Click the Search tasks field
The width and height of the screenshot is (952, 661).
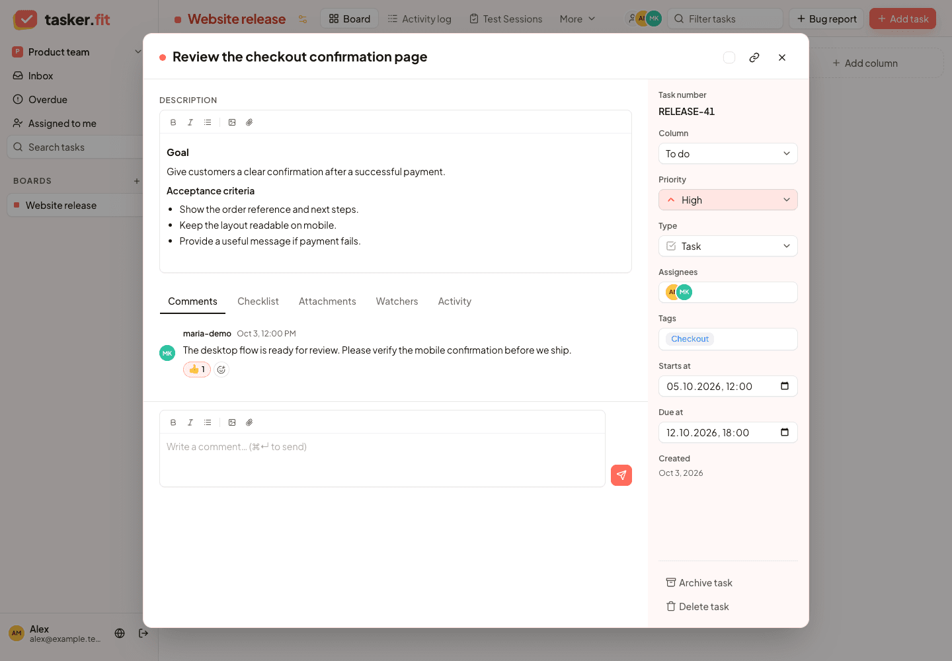[x=75, y=147]
